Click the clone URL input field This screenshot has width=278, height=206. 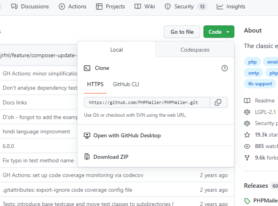147,102
